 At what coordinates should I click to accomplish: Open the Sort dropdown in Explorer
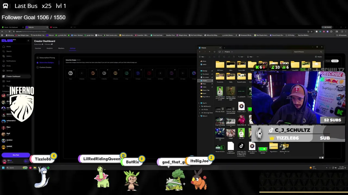pyautogui.click(x=242, y=57)
